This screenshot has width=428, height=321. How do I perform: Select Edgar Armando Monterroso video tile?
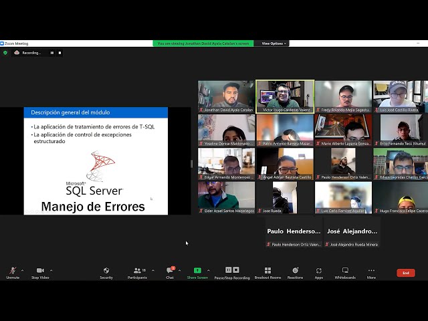coord(226,164)
